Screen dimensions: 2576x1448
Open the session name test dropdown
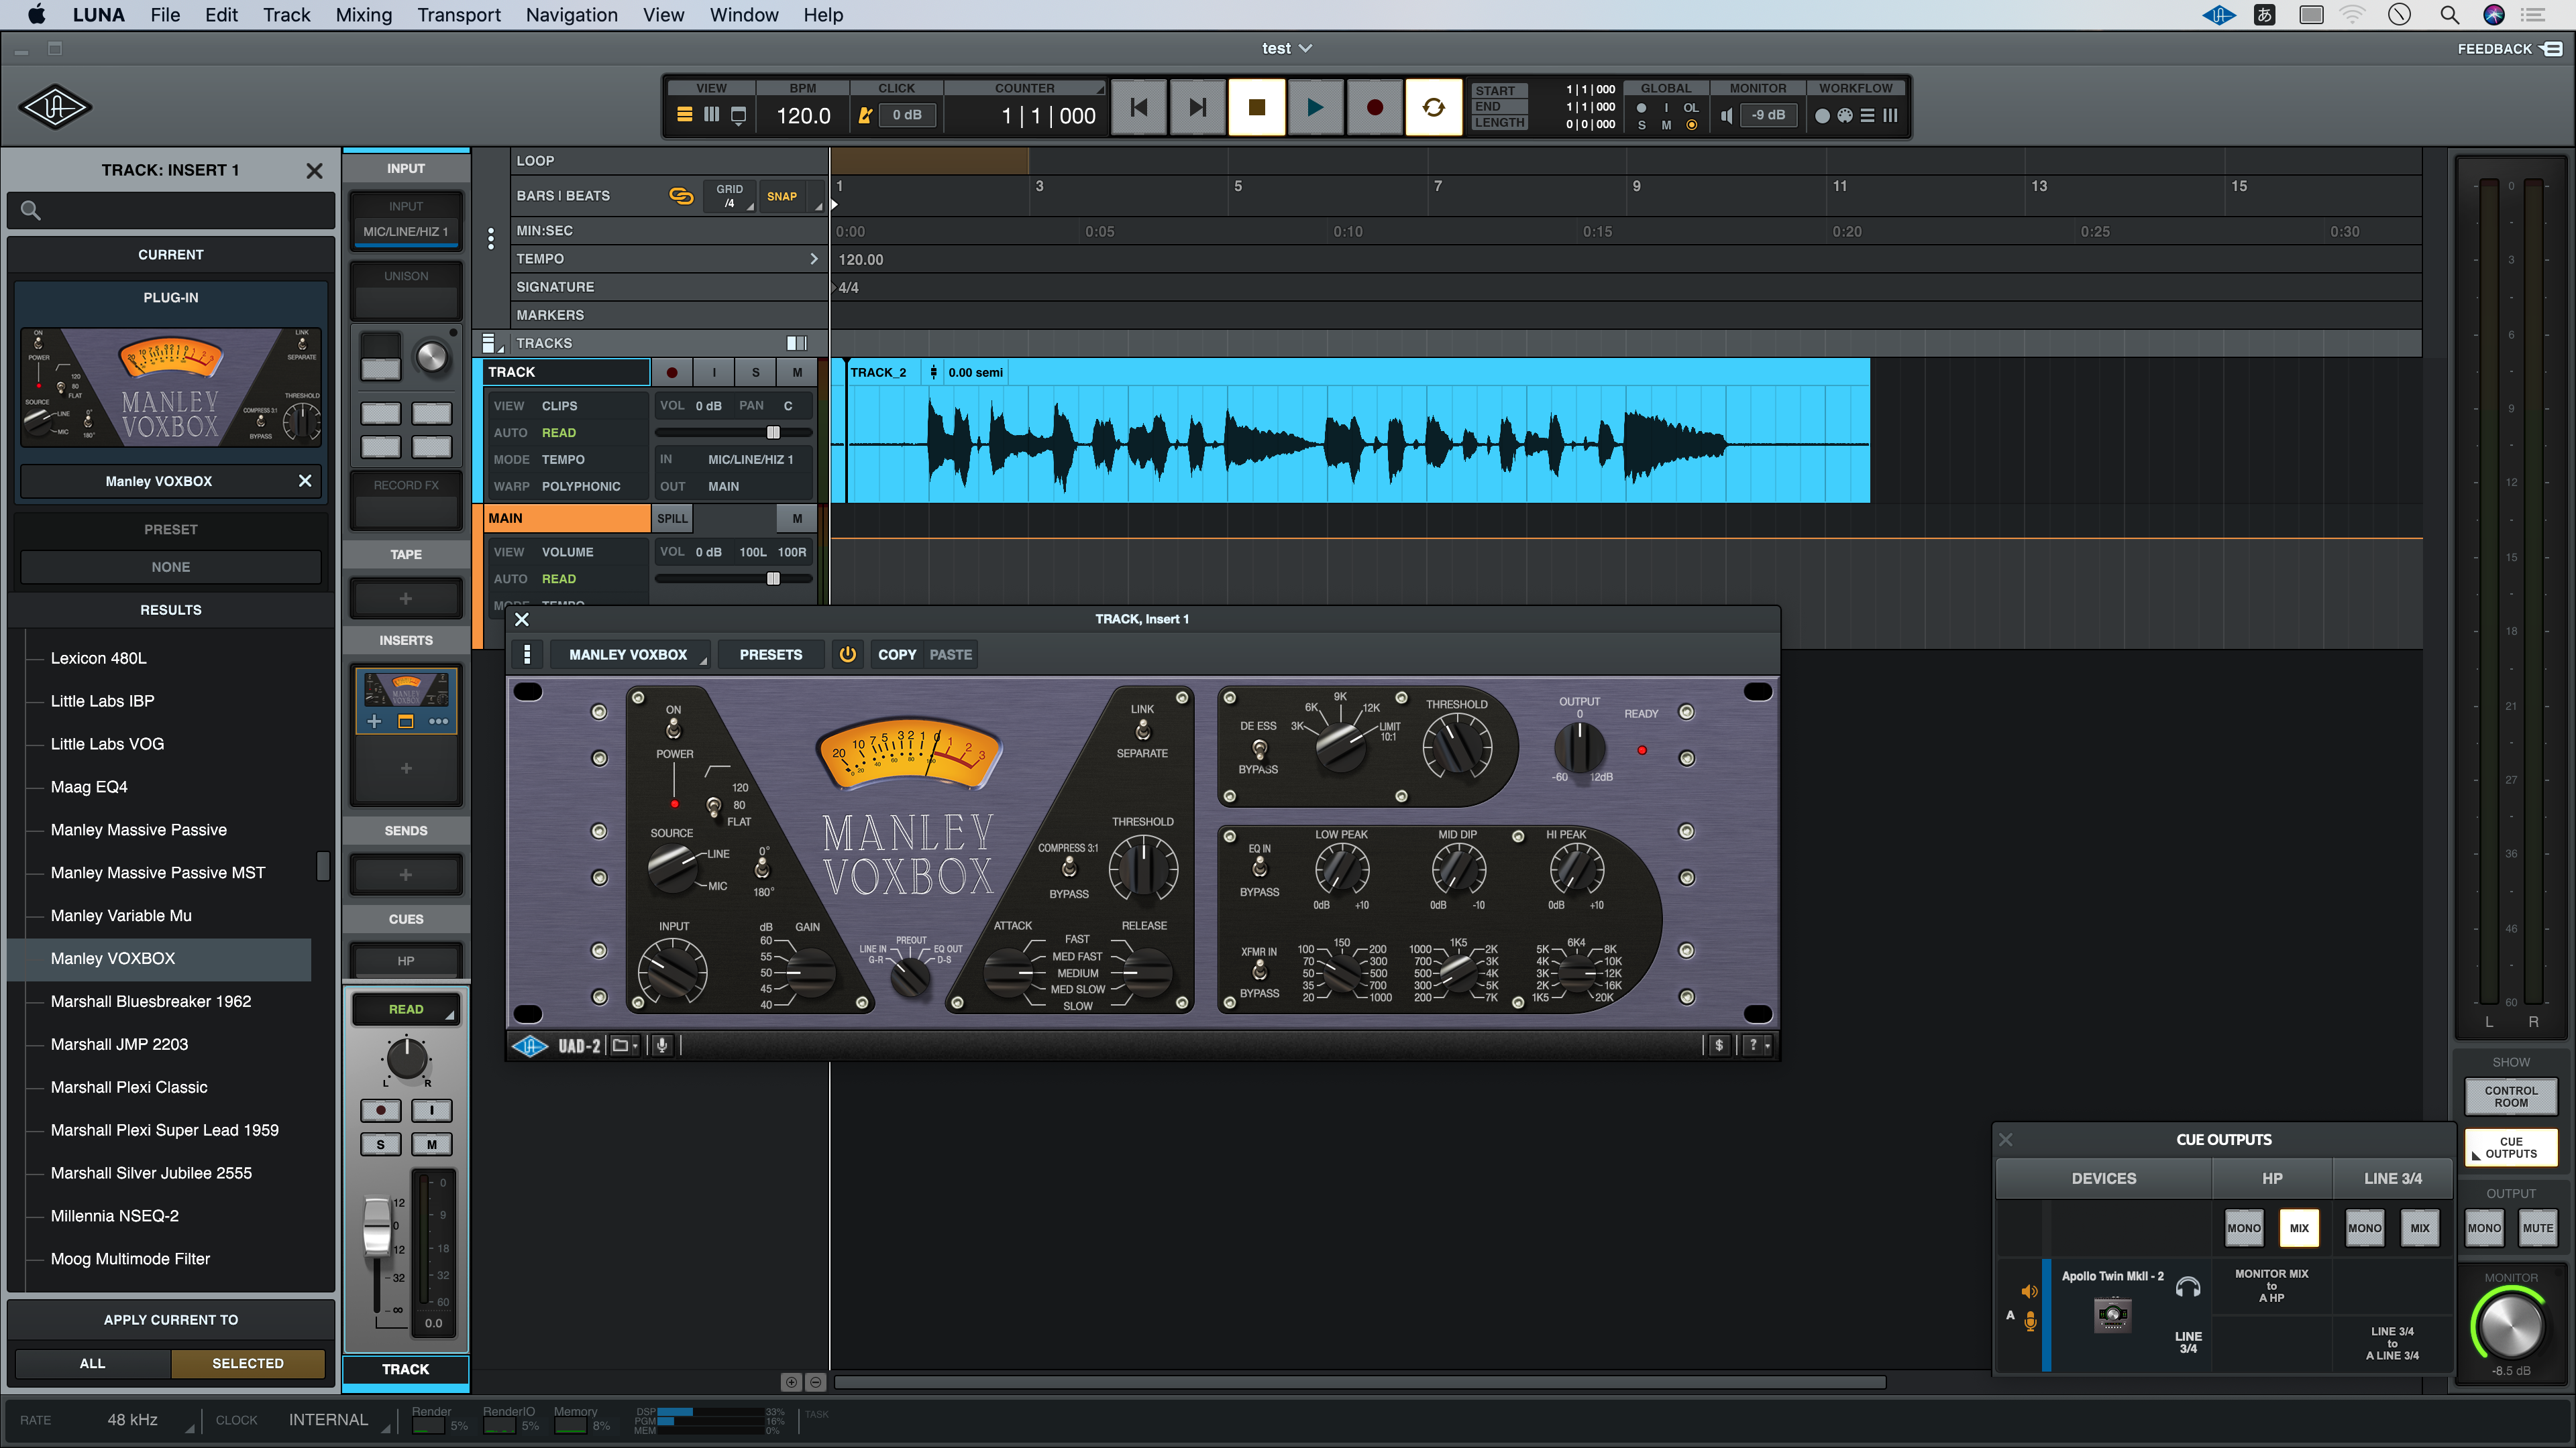click(1286, 48)
